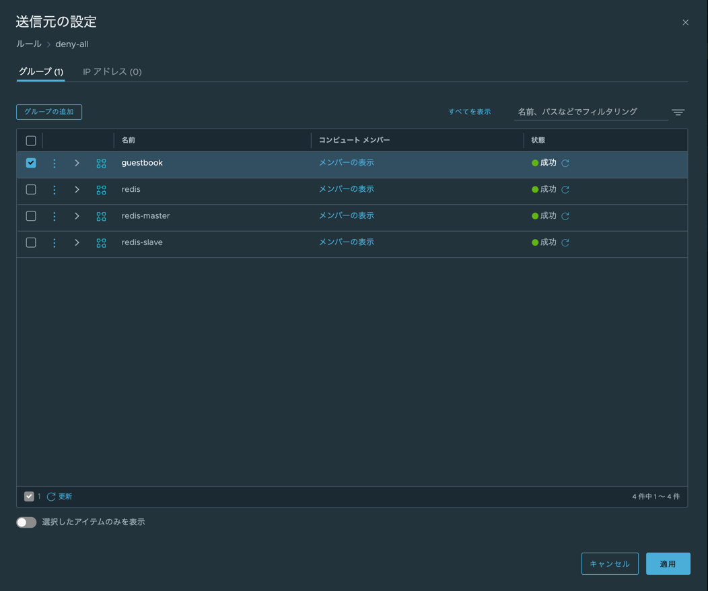The width and height of the screenshot is (708, 591).
Task: Toggle 選択したアイテムのみを表示 switch
Action: (26, 522)
